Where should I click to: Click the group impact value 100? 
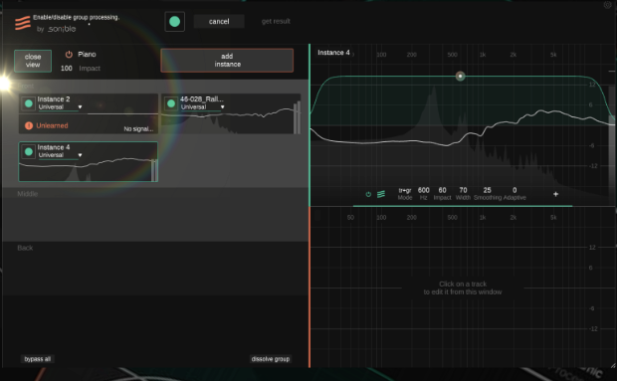[x=66, y=68]
